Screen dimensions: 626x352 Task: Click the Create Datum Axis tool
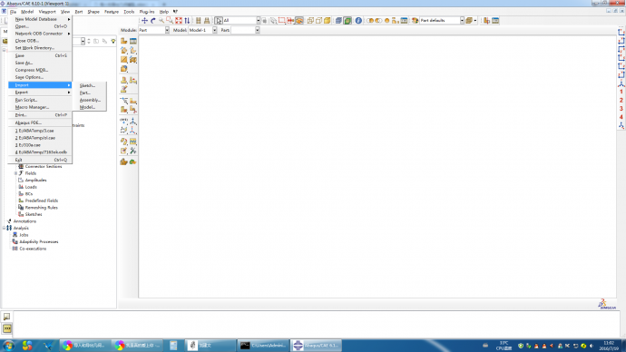coord(133,121)
